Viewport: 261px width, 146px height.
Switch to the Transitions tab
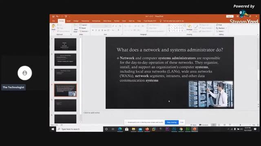pos(85,21)
